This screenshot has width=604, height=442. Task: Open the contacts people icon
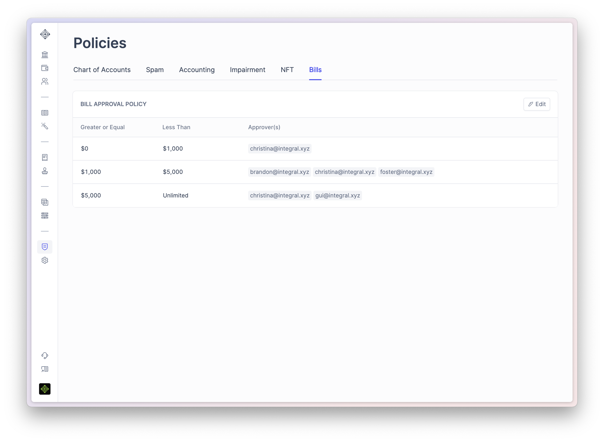45,81
